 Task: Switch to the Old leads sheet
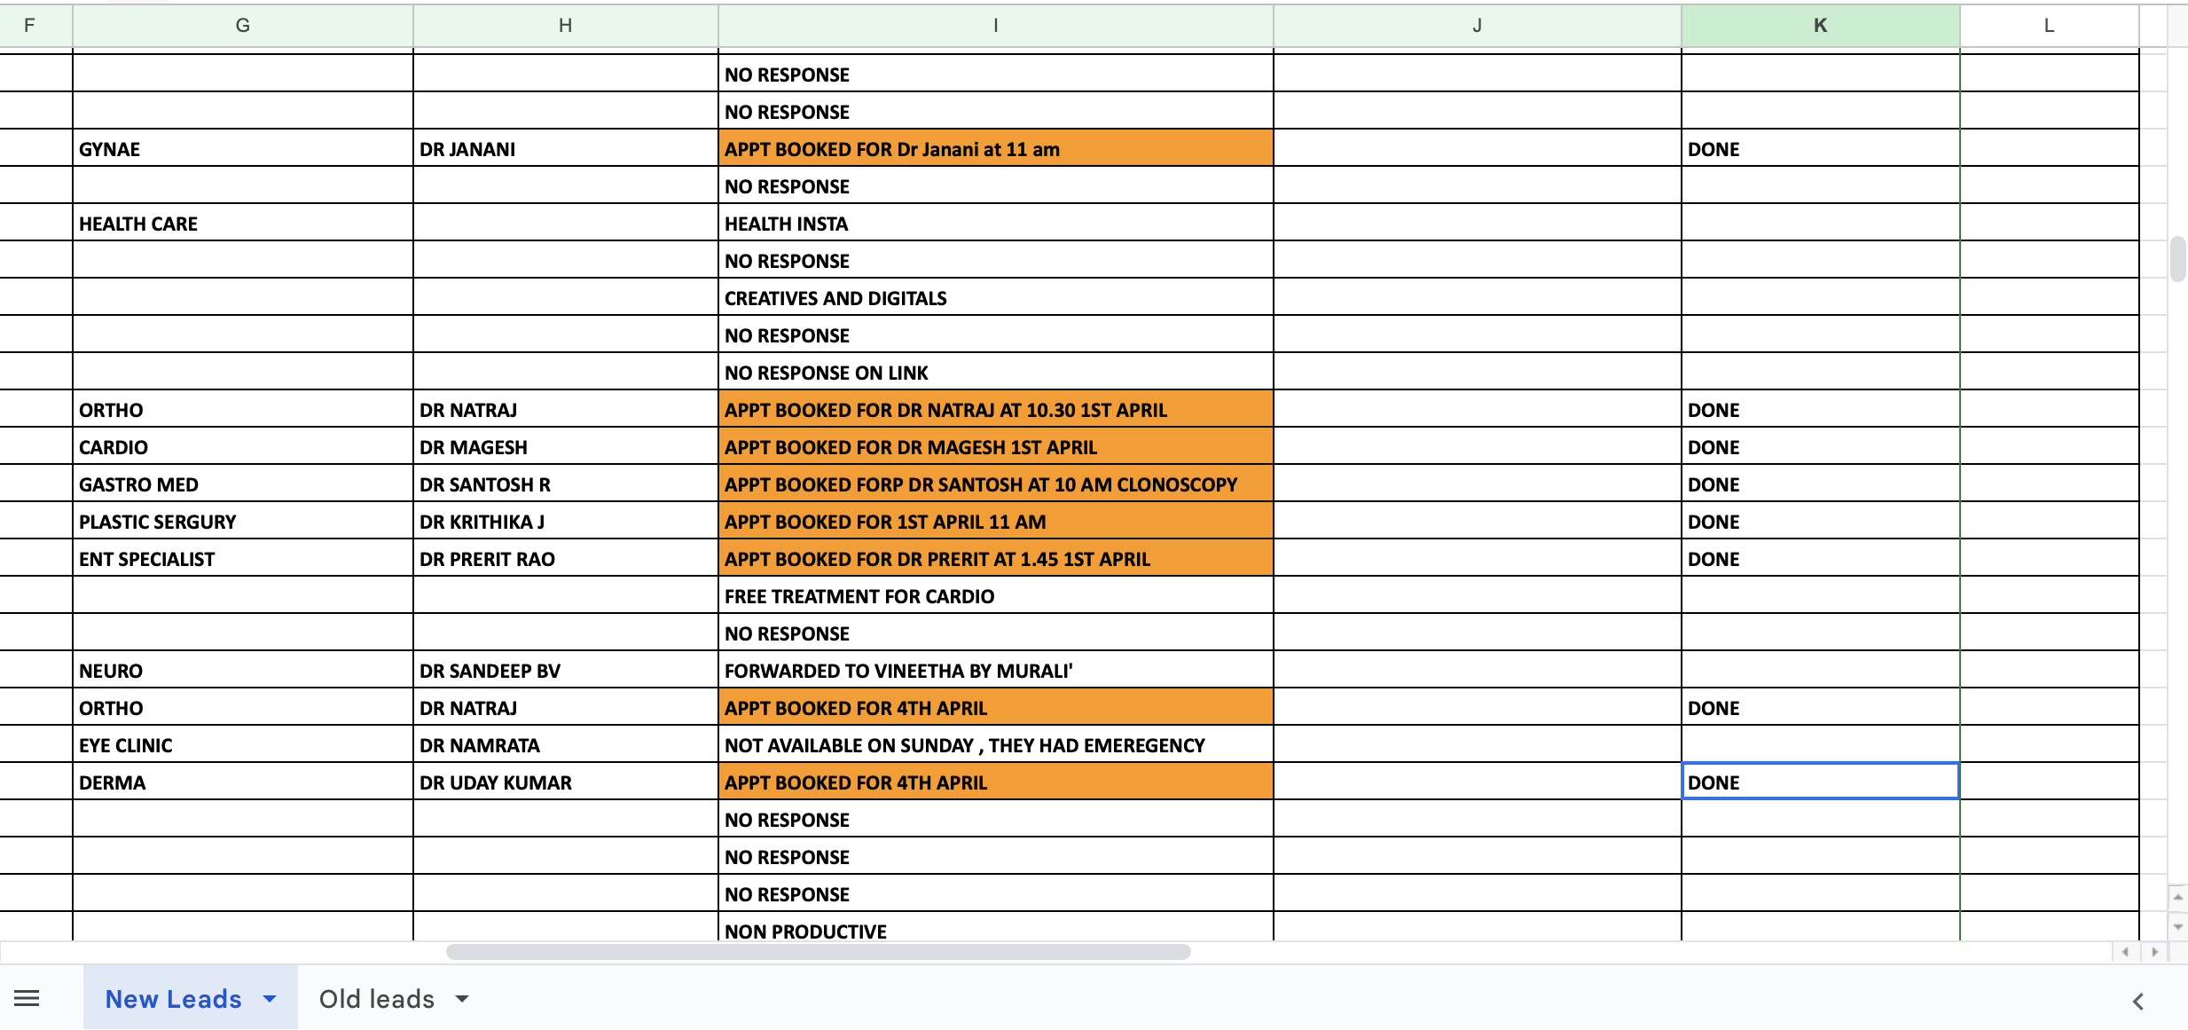click(377, 999)
